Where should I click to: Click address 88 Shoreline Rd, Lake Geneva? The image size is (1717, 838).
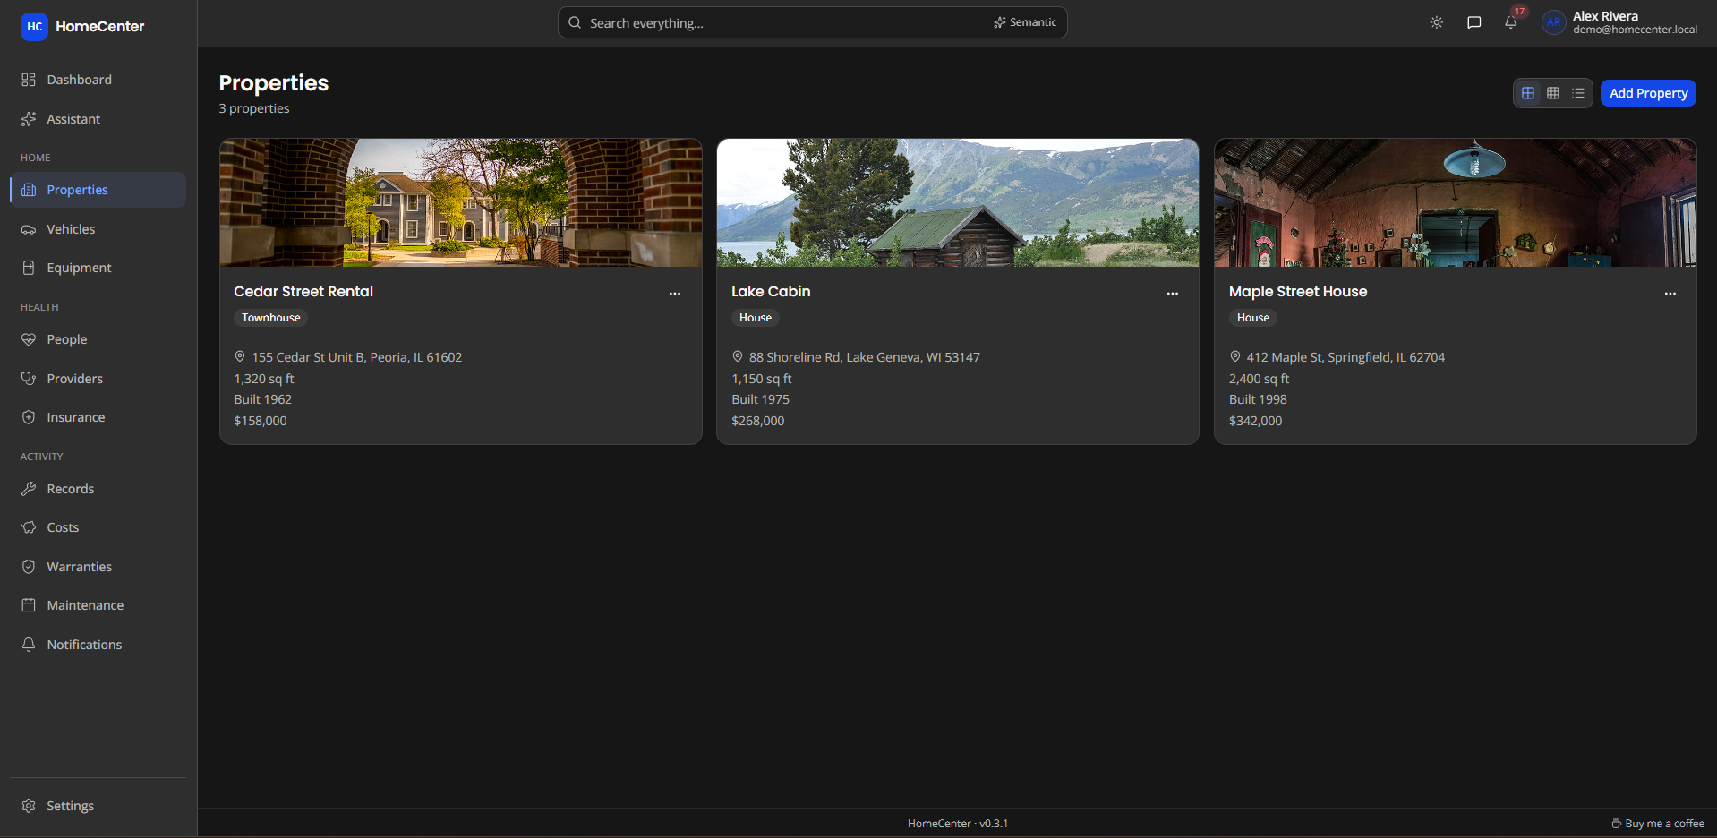[865, 357]
